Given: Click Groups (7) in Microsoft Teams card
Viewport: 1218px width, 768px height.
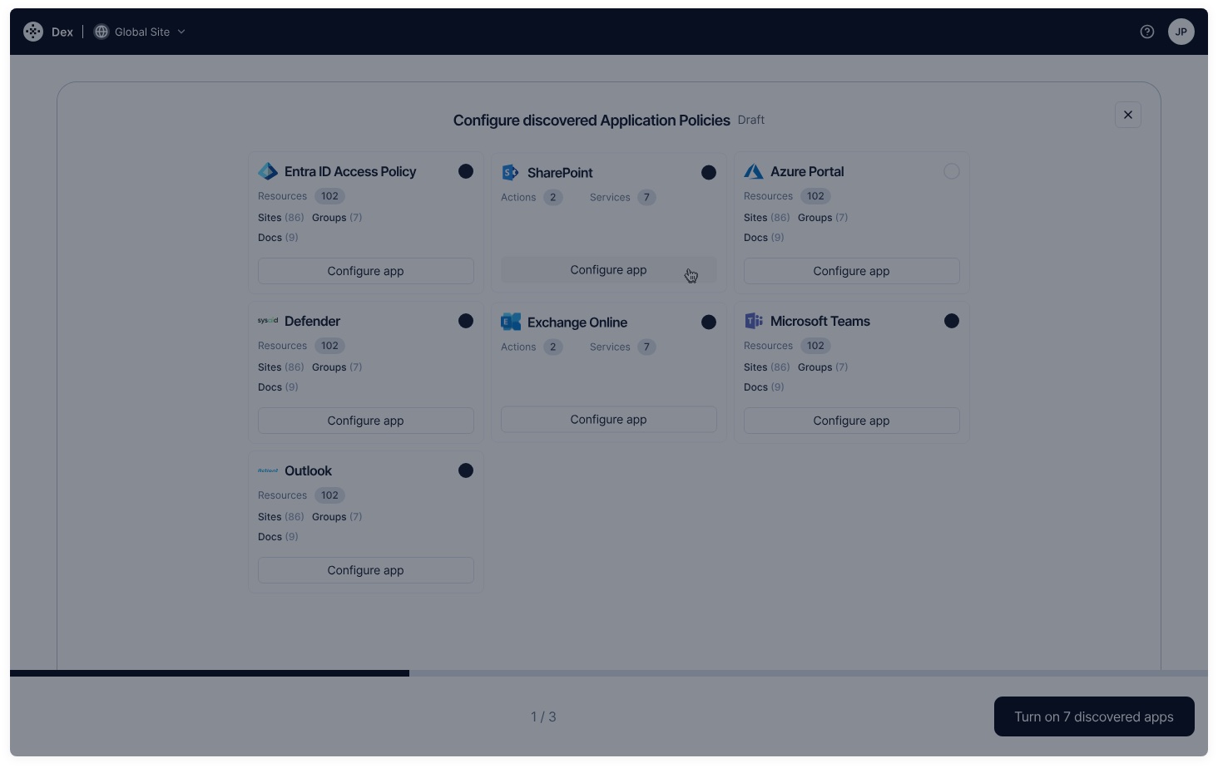Looking at the screenshot, I should click(823, 367).
